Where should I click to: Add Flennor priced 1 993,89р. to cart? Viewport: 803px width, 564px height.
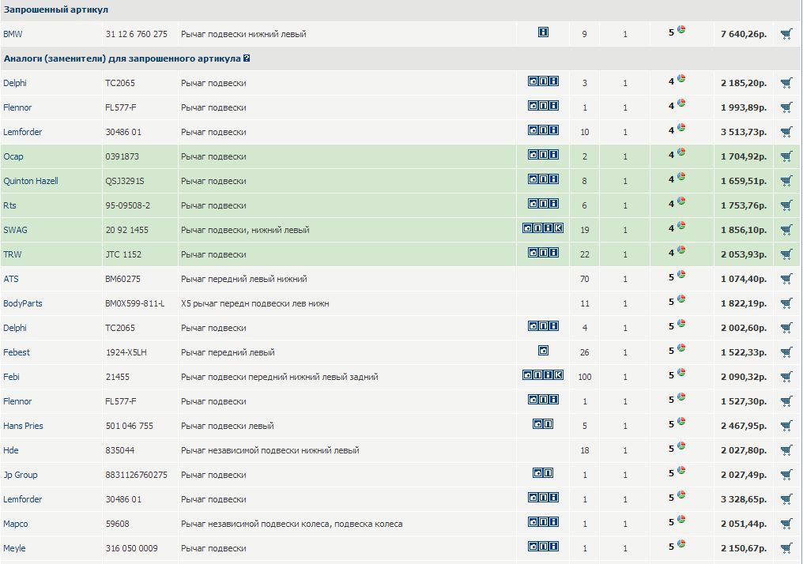[786, 107]
